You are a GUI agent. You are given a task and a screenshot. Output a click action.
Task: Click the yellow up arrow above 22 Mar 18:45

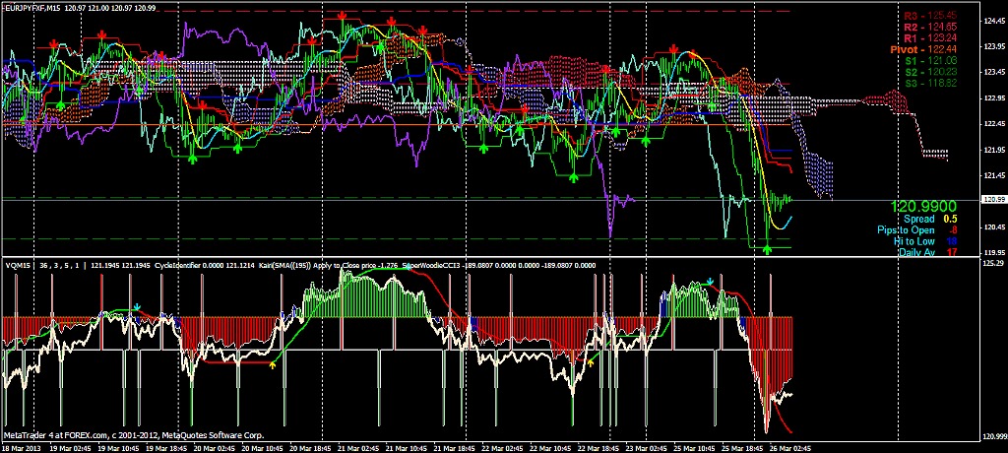click(x=591, y=363)
